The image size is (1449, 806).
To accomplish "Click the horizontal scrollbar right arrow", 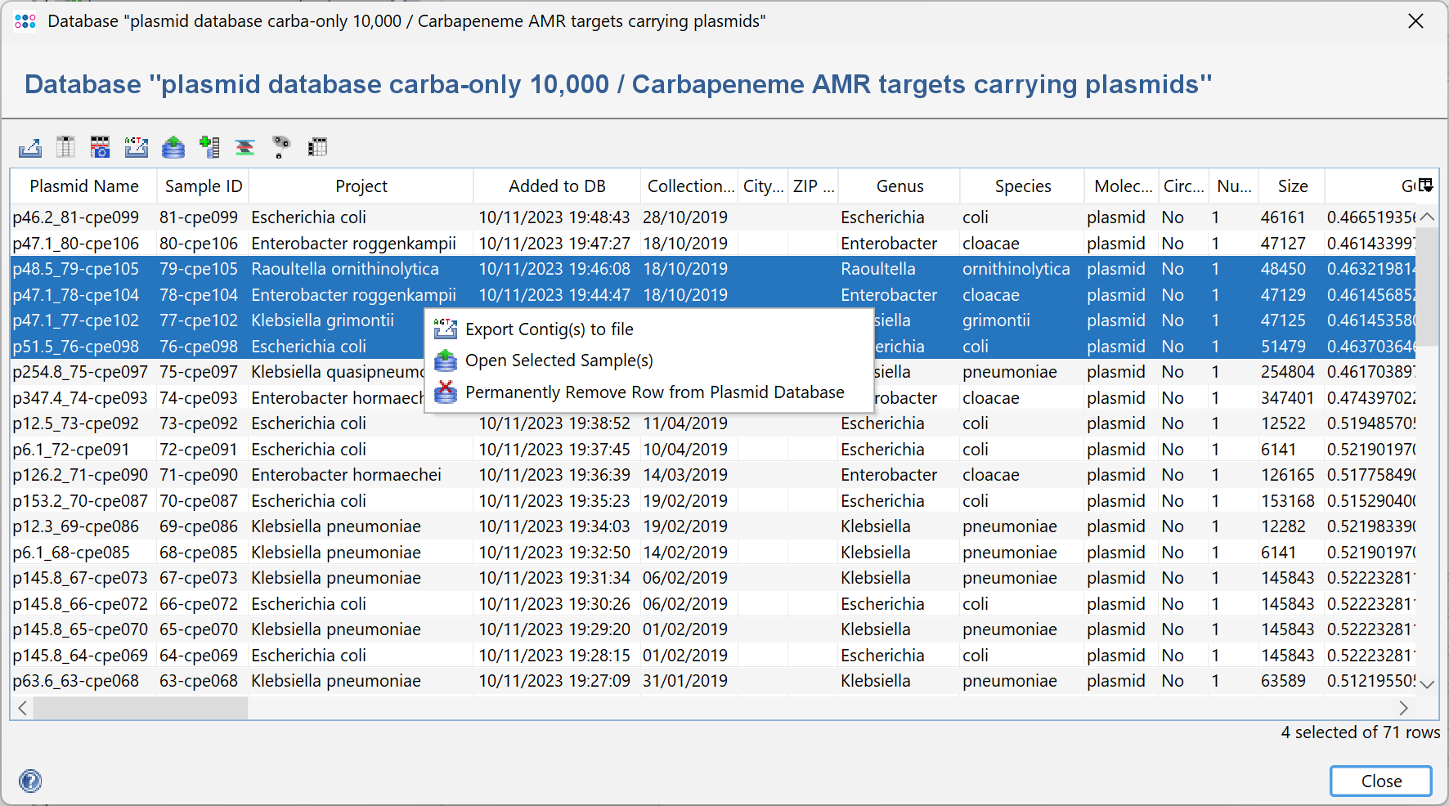I will (1403, 708).
